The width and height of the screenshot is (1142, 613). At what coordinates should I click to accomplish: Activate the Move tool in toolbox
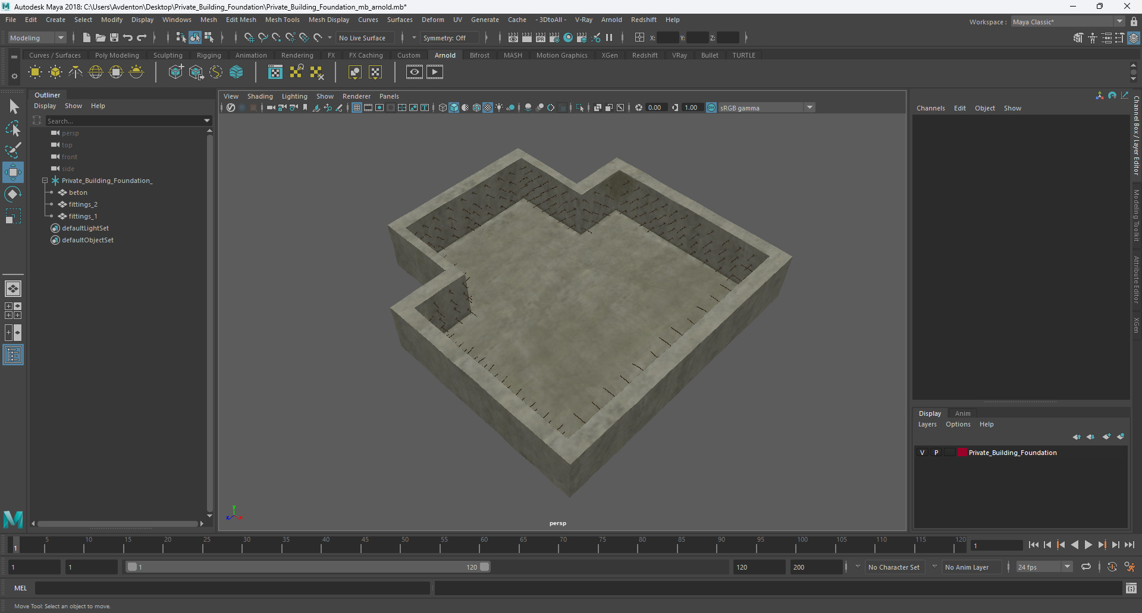pos(13,172)
